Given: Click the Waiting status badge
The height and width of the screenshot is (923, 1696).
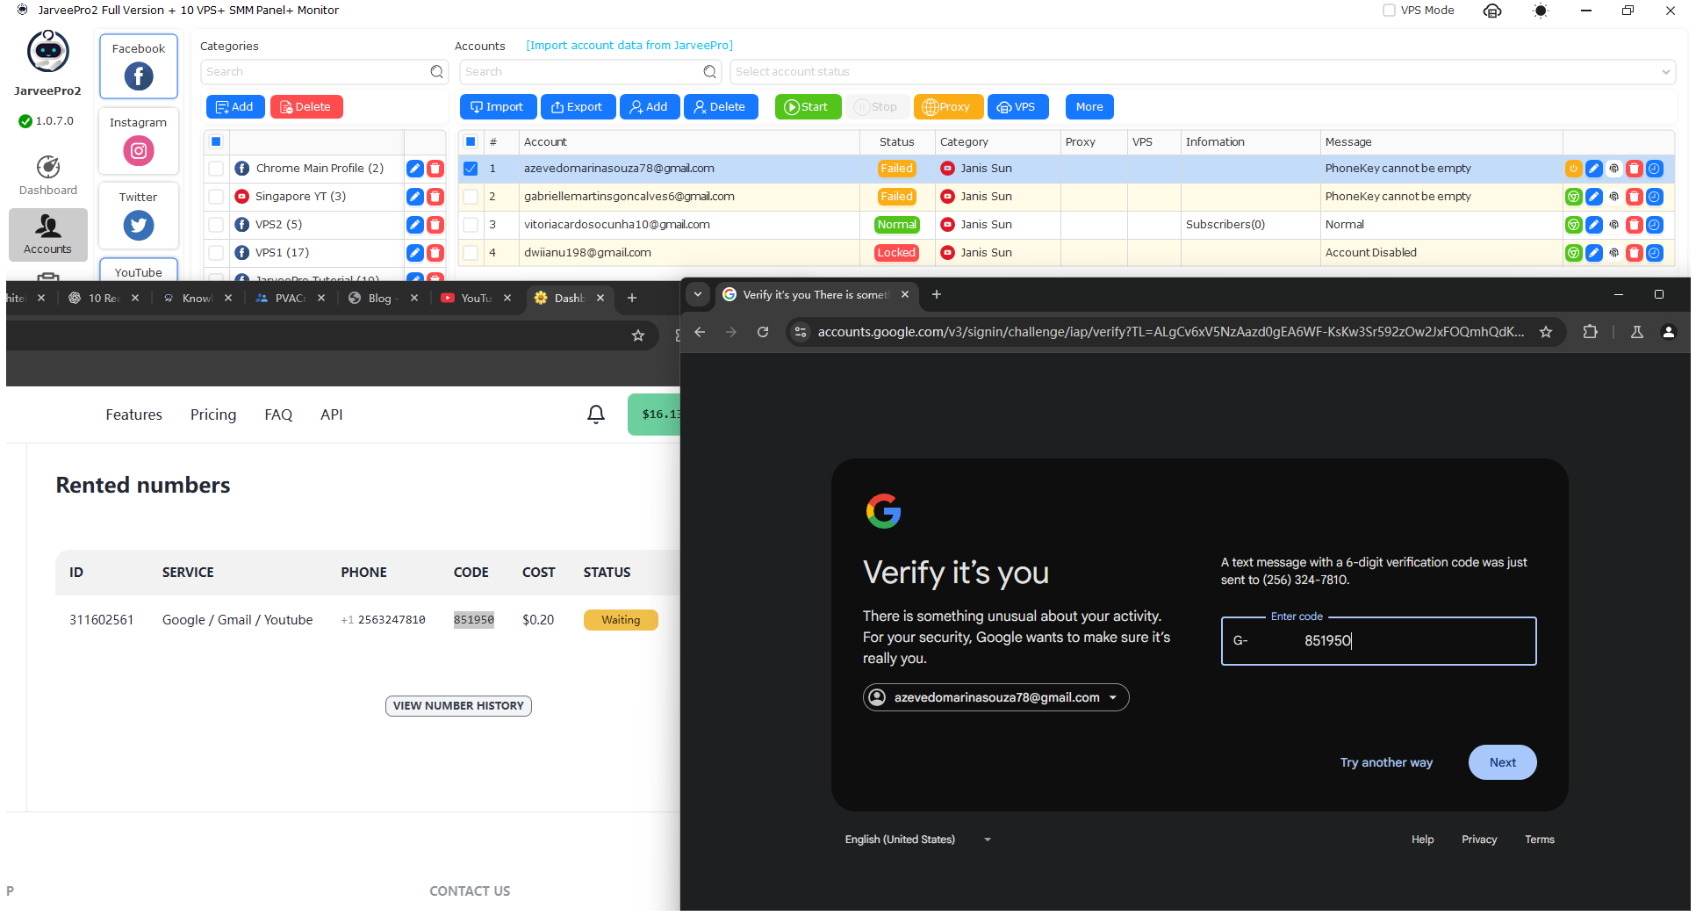Looking at the screenshot, I should click(x=621, y=620).
